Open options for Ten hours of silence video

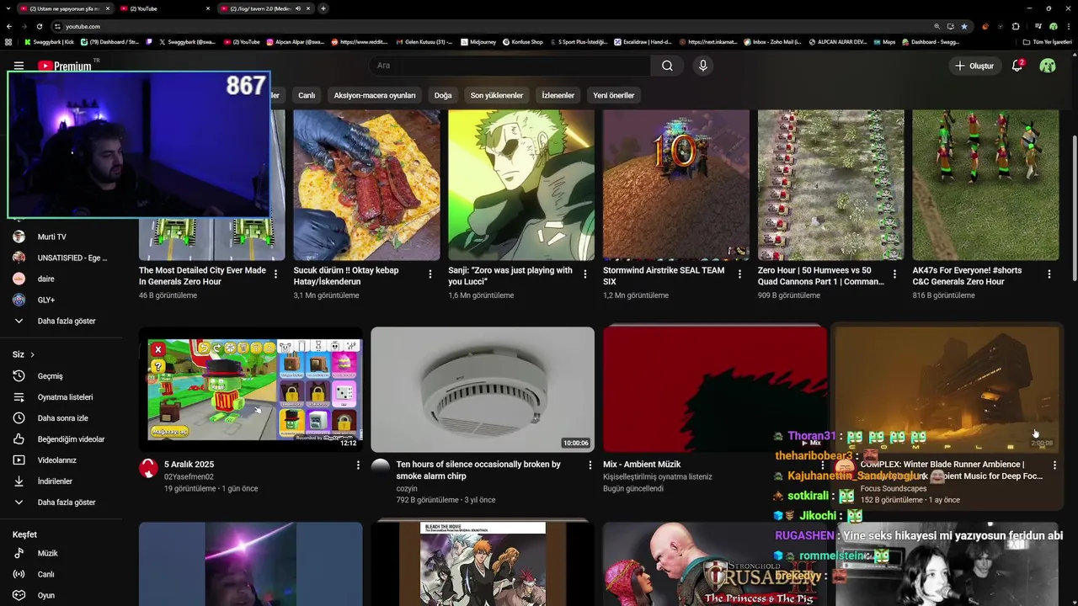(x=590, y=465)
